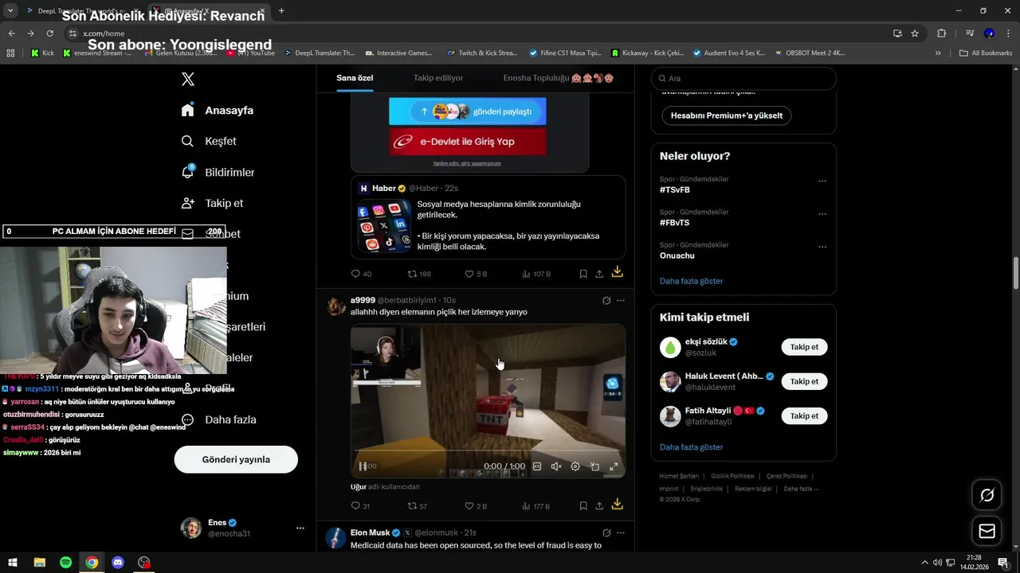1020x573 pixels.
Task: Expand Daha fazla in the sidebar
Action: (218, 419)
